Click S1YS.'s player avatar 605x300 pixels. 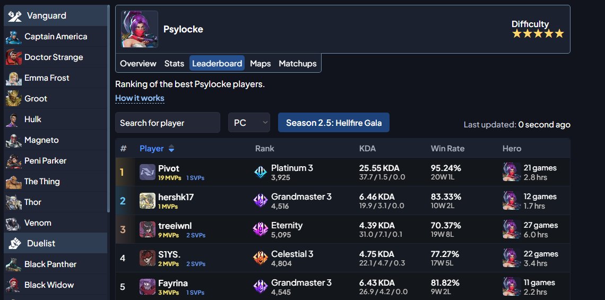148,258
